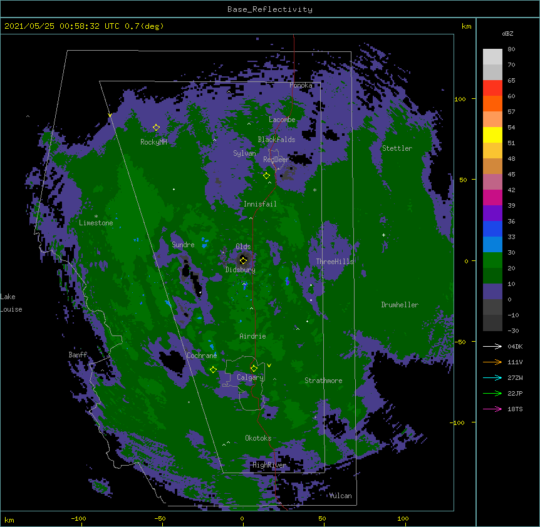Click the Ponoka label
The image size is (540, 527).
[x=301, y=85]
